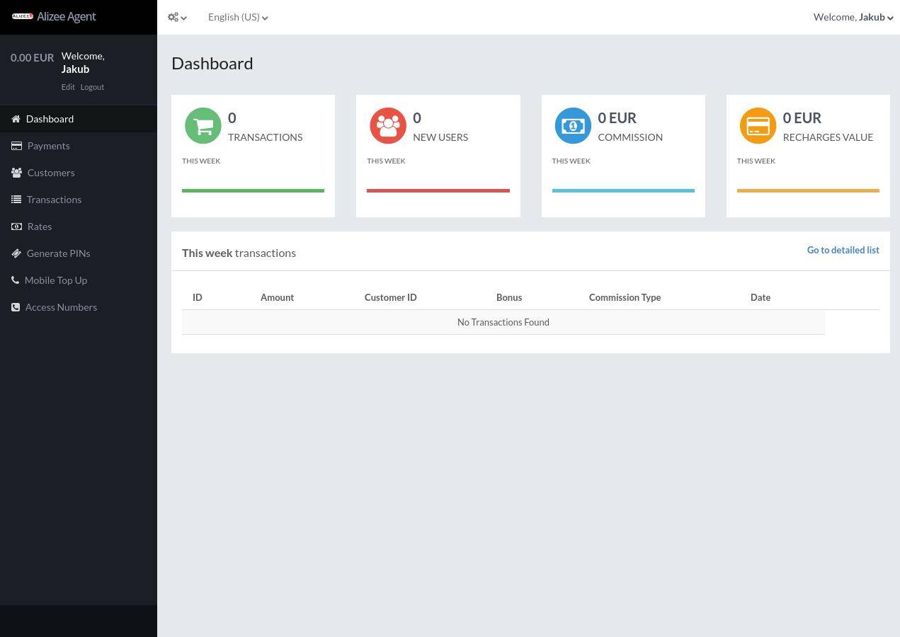This screenshot has width=900, height=637.
Task: Click the Alizee Agent brand title
Action: point(67,16)
